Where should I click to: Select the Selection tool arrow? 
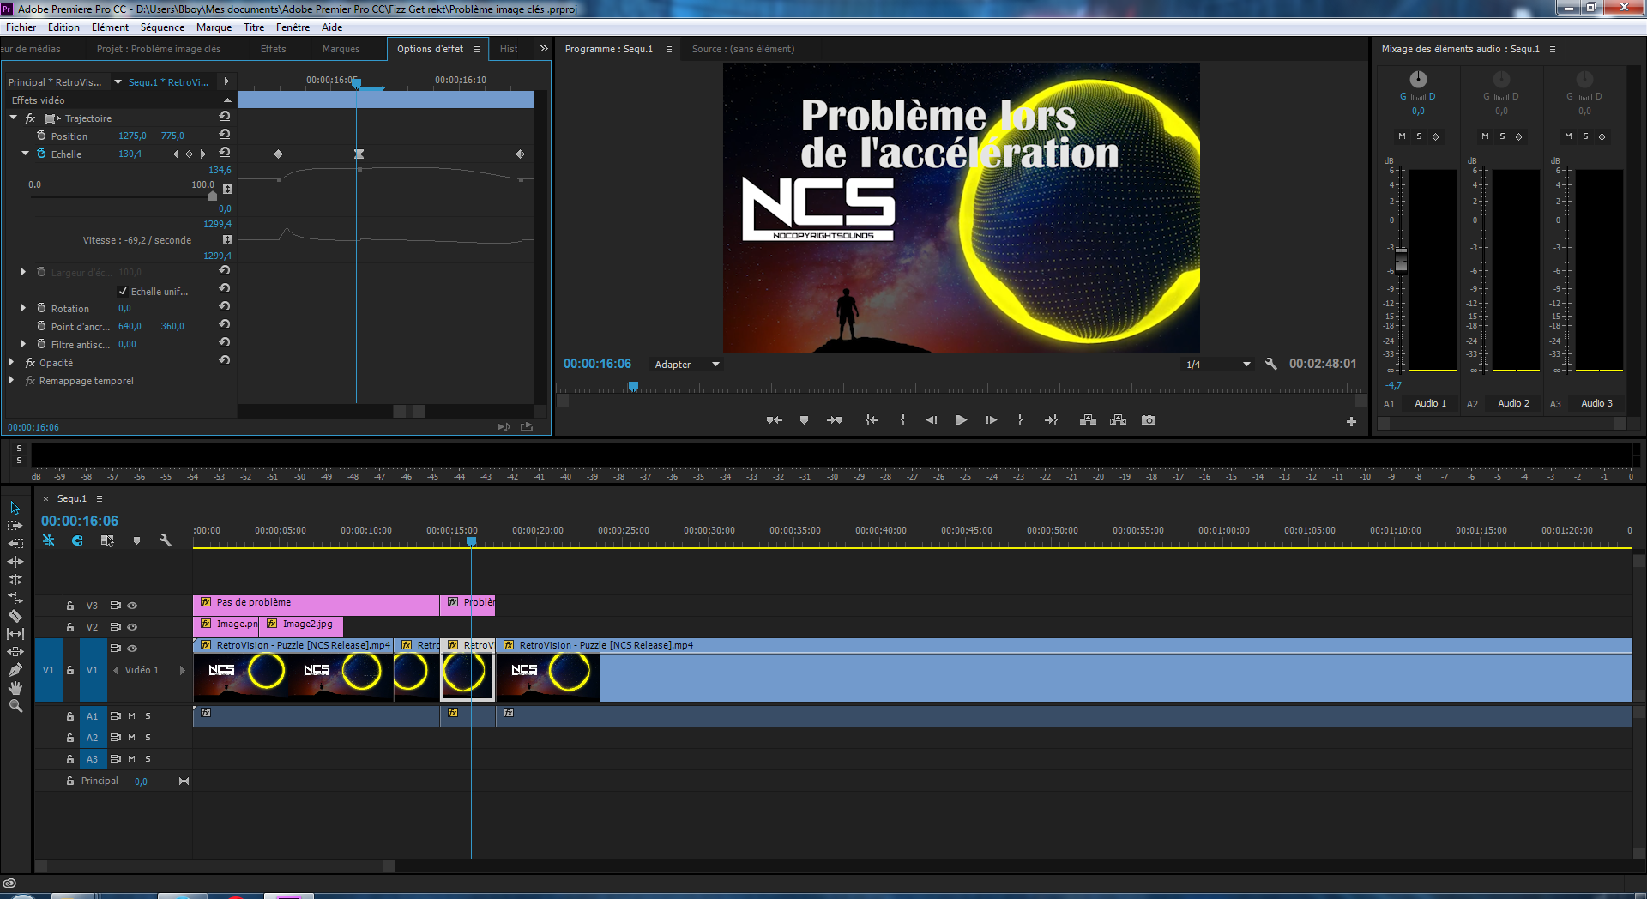15,508
